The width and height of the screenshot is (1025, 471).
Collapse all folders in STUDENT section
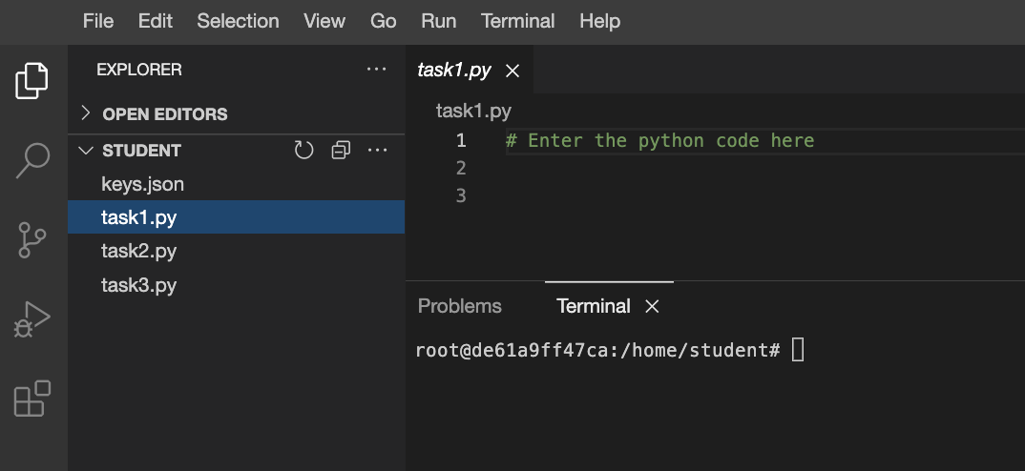point(341,151)
